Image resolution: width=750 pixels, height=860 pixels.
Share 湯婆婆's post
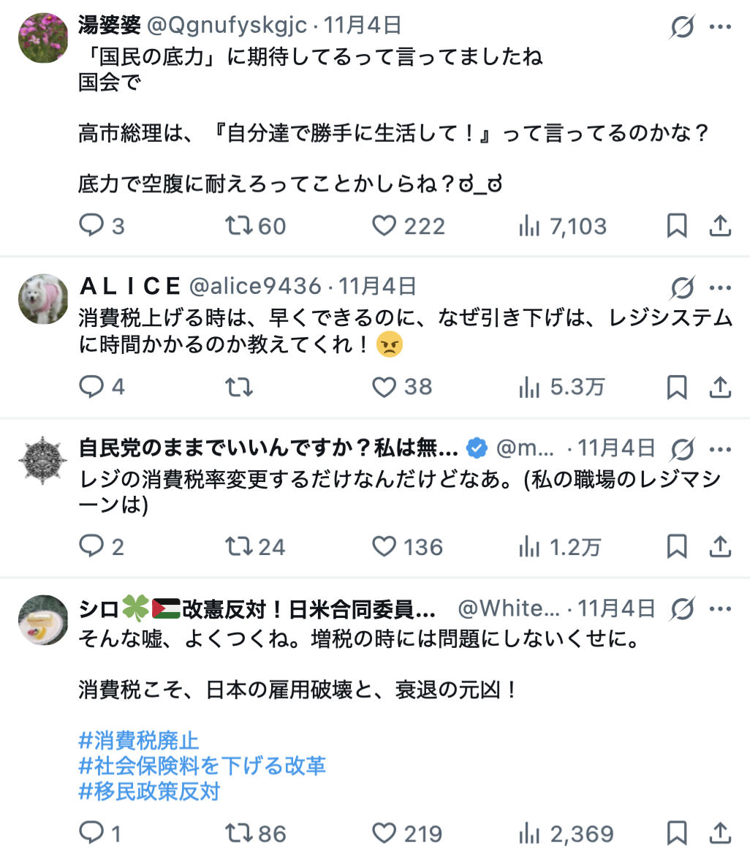click(720, 226)
